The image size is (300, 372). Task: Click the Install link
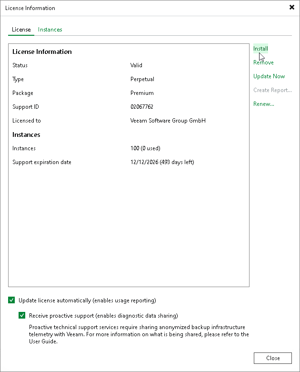pos(260,49)
